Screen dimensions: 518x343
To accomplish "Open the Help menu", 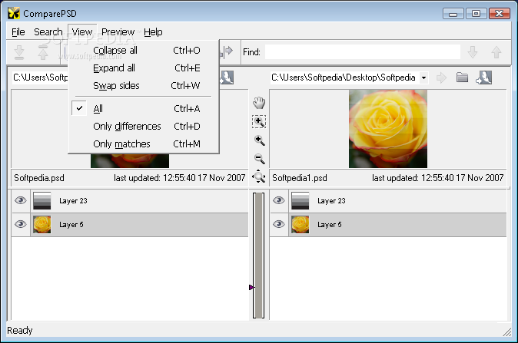I will coord(153,32).
